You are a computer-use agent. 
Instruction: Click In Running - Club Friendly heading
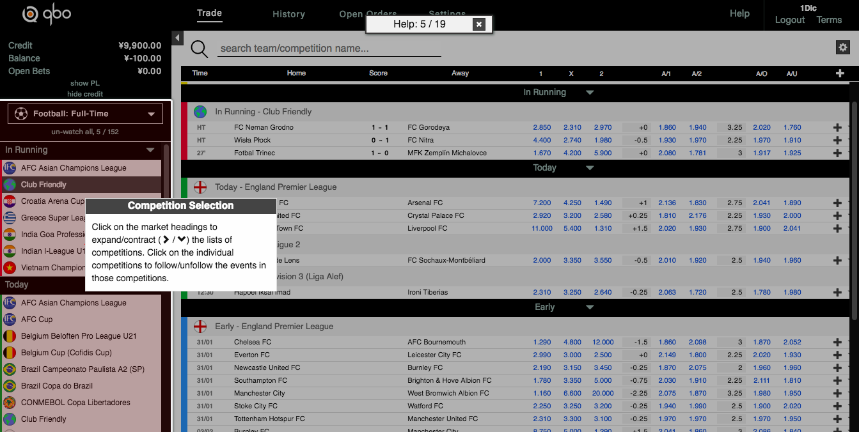coord(264,112)
